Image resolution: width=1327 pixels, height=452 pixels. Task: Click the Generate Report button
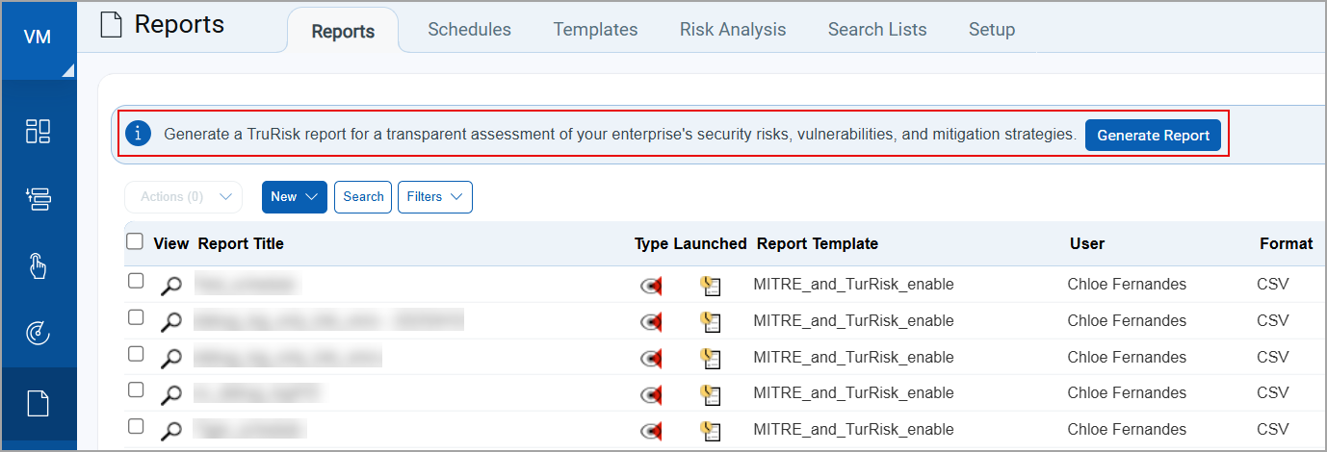coord(1153,136)
